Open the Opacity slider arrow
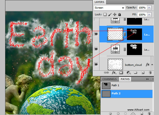 click(149, 8)
